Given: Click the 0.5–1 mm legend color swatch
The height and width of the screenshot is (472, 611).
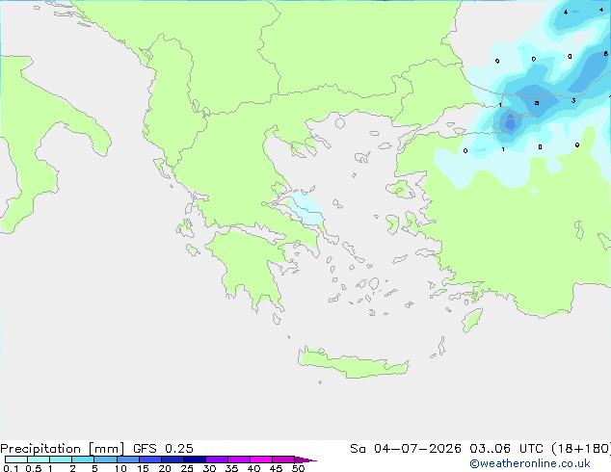Looking at the screenshot, I should pos(39,459).
